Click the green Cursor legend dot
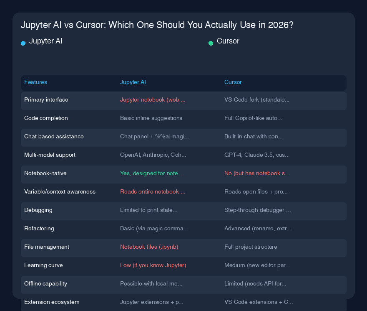Viewport: 367px width, 311px height. tap(211, 43)
